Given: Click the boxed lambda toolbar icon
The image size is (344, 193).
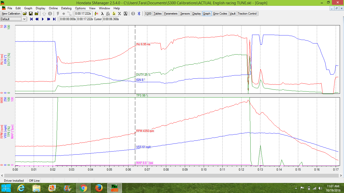Looking at the screenshot, I should (x=125, y=14).
